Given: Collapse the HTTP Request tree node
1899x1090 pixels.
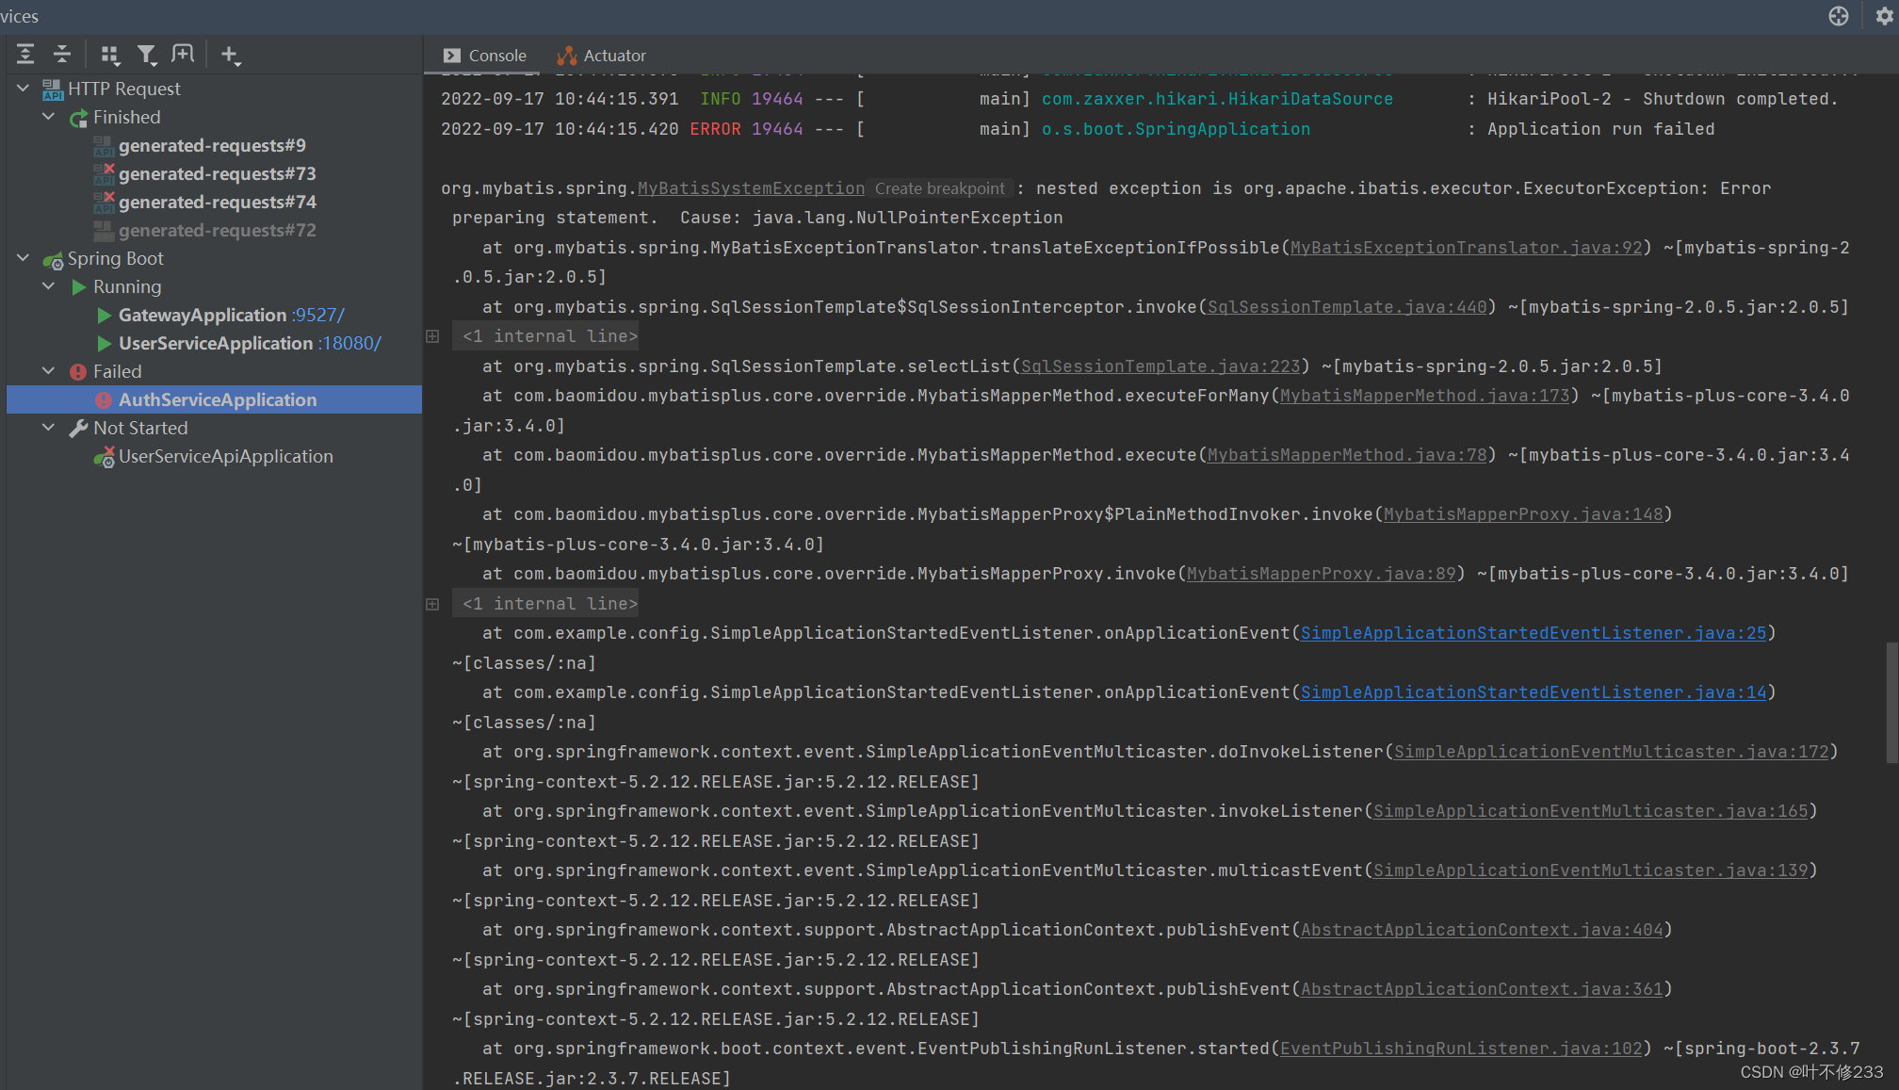Looking at the screenshot, I should click(22, 88).
